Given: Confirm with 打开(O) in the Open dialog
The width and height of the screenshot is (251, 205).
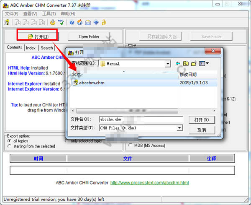Looking at the screenshot, I should (x=202, y=120).
